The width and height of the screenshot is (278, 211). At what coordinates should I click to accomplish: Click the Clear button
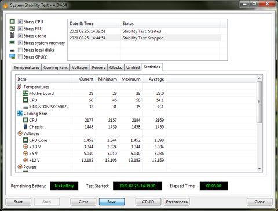coord(83,202)
